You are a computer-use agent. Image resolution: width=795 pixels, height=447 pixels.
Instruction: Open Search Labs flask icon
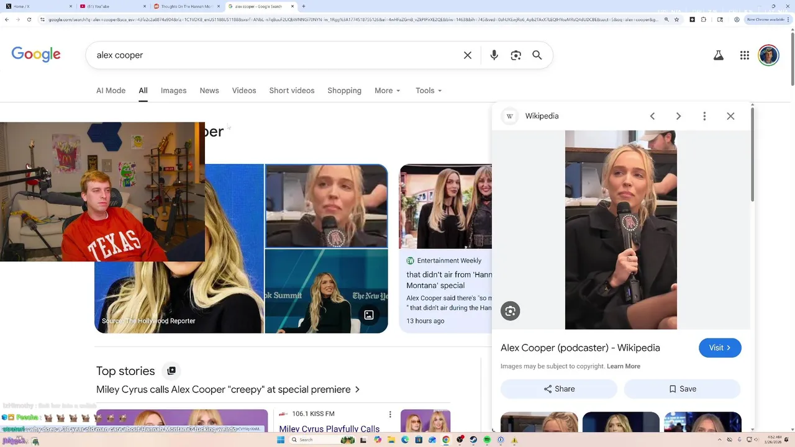pos(719,55)
